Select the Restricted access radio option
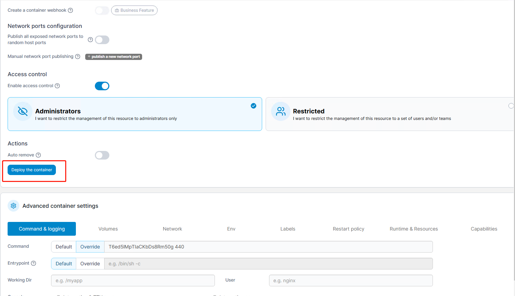The image size is (515, 296). 511,106
